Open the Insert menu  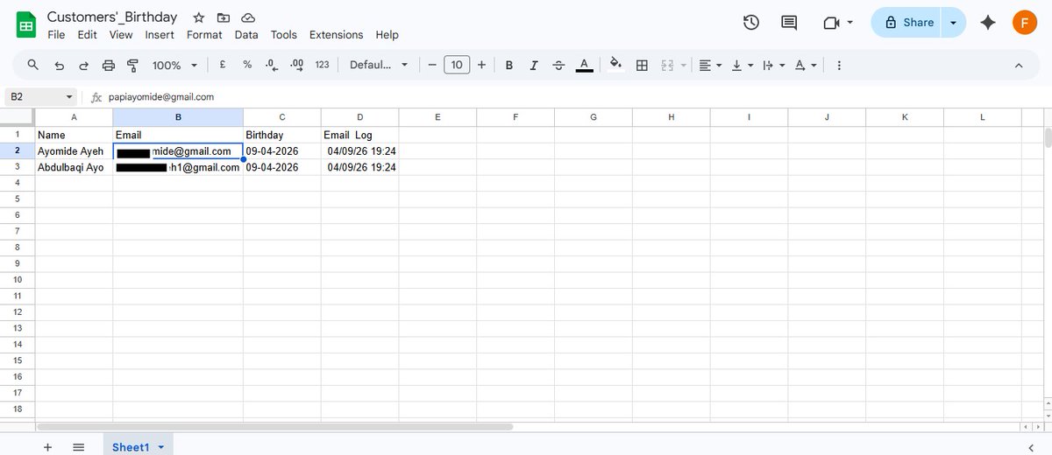click(160, 35)
